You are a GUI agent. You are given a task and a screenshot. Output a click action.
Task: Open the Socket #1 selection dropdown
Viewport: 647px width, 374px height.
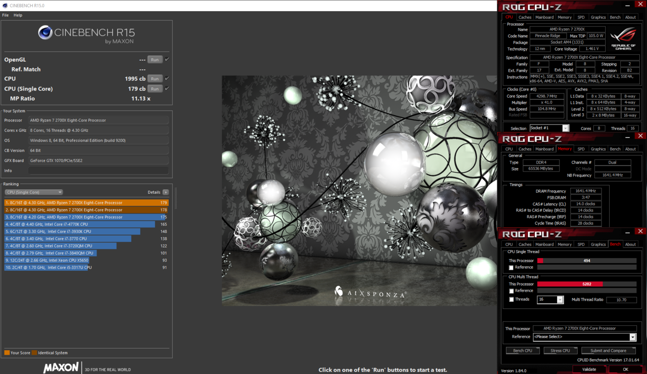(x=549, y=128)
